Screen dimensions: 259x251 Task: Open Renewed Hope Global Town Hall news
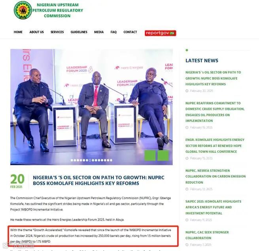(x=215, y=146)
